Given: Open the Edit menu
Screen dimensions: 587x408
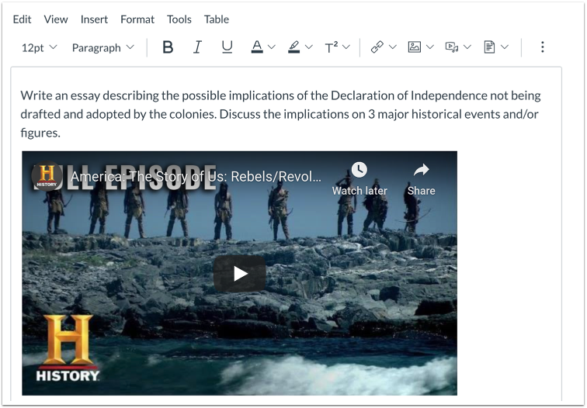Looking at the screenshot, I should click(22, 19).
